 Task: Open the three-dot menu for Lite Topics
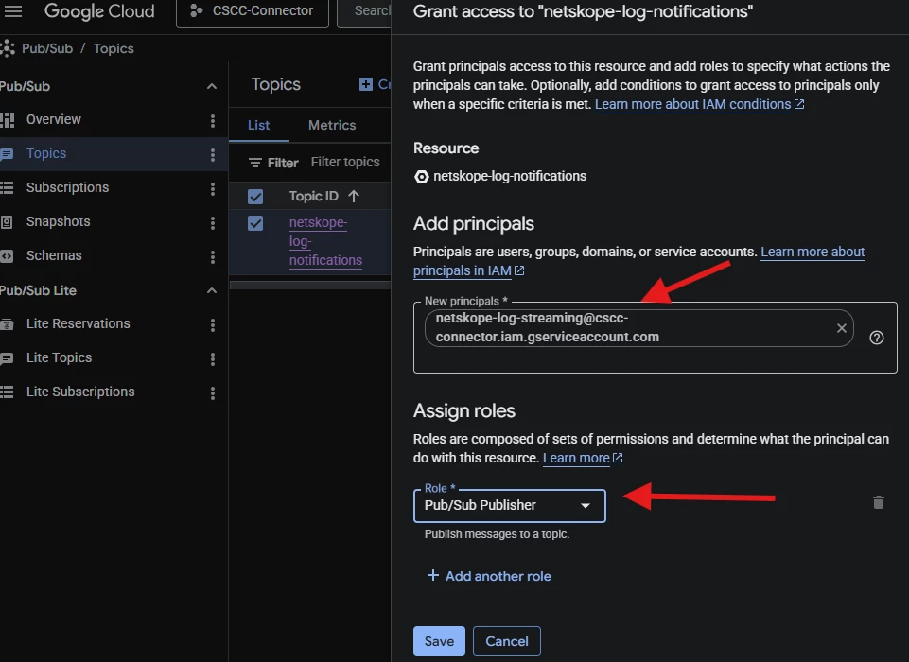coord(213,359)
